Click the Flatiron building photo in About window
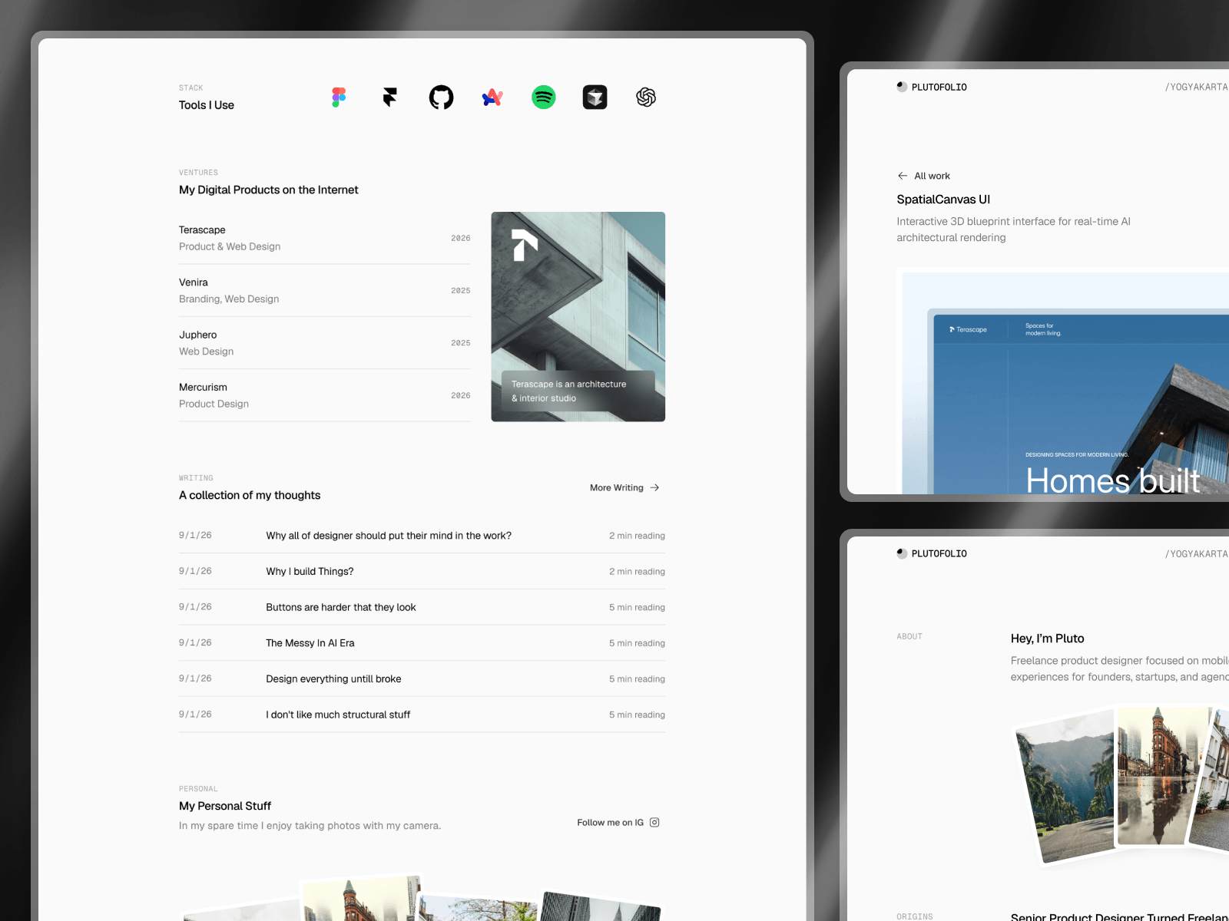This screenshot has height=921, width=1229. (1161, 777)
